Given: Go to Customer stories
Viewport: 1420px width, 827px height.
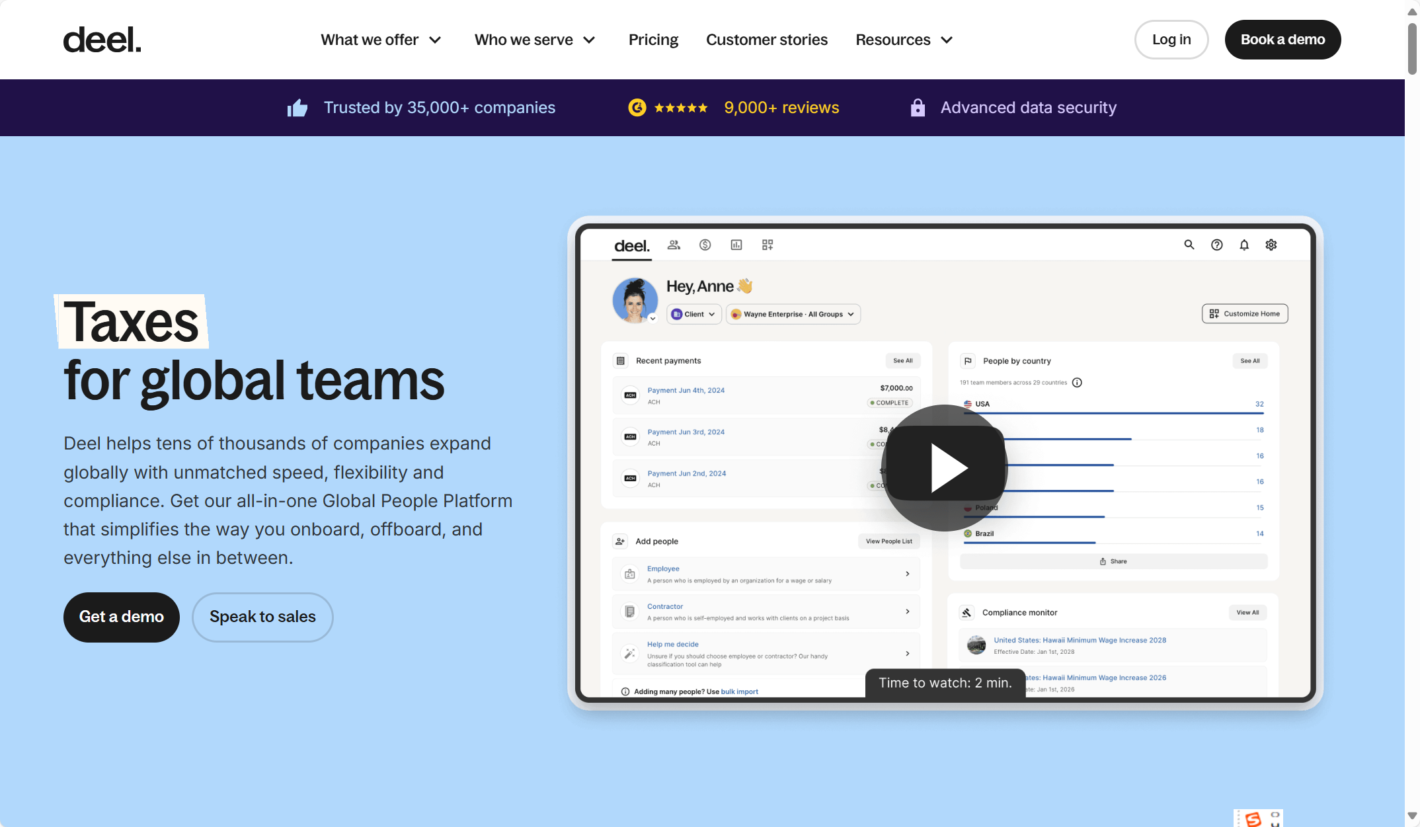Looking at the screenshot, I should pyautogui.click(x=766, y=40).
